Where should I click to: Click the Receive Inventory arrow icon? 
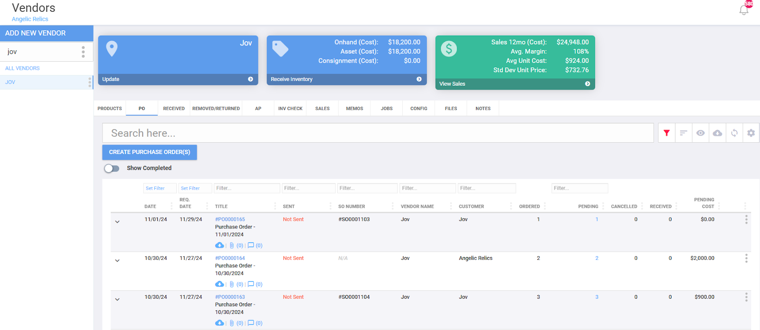click(x=419, y=79)
